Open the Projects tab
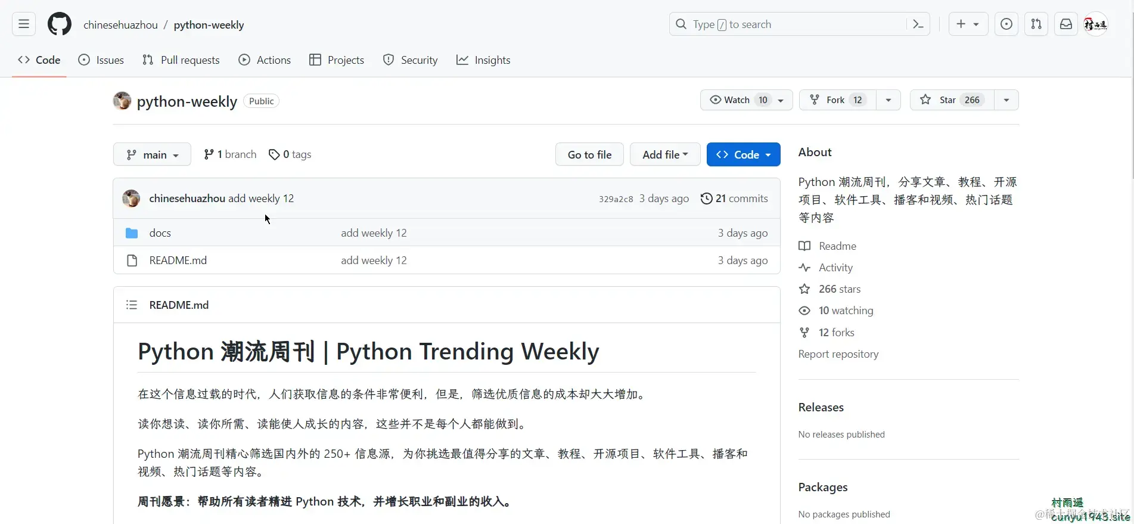1134x524 pixels. pos(337,60)
